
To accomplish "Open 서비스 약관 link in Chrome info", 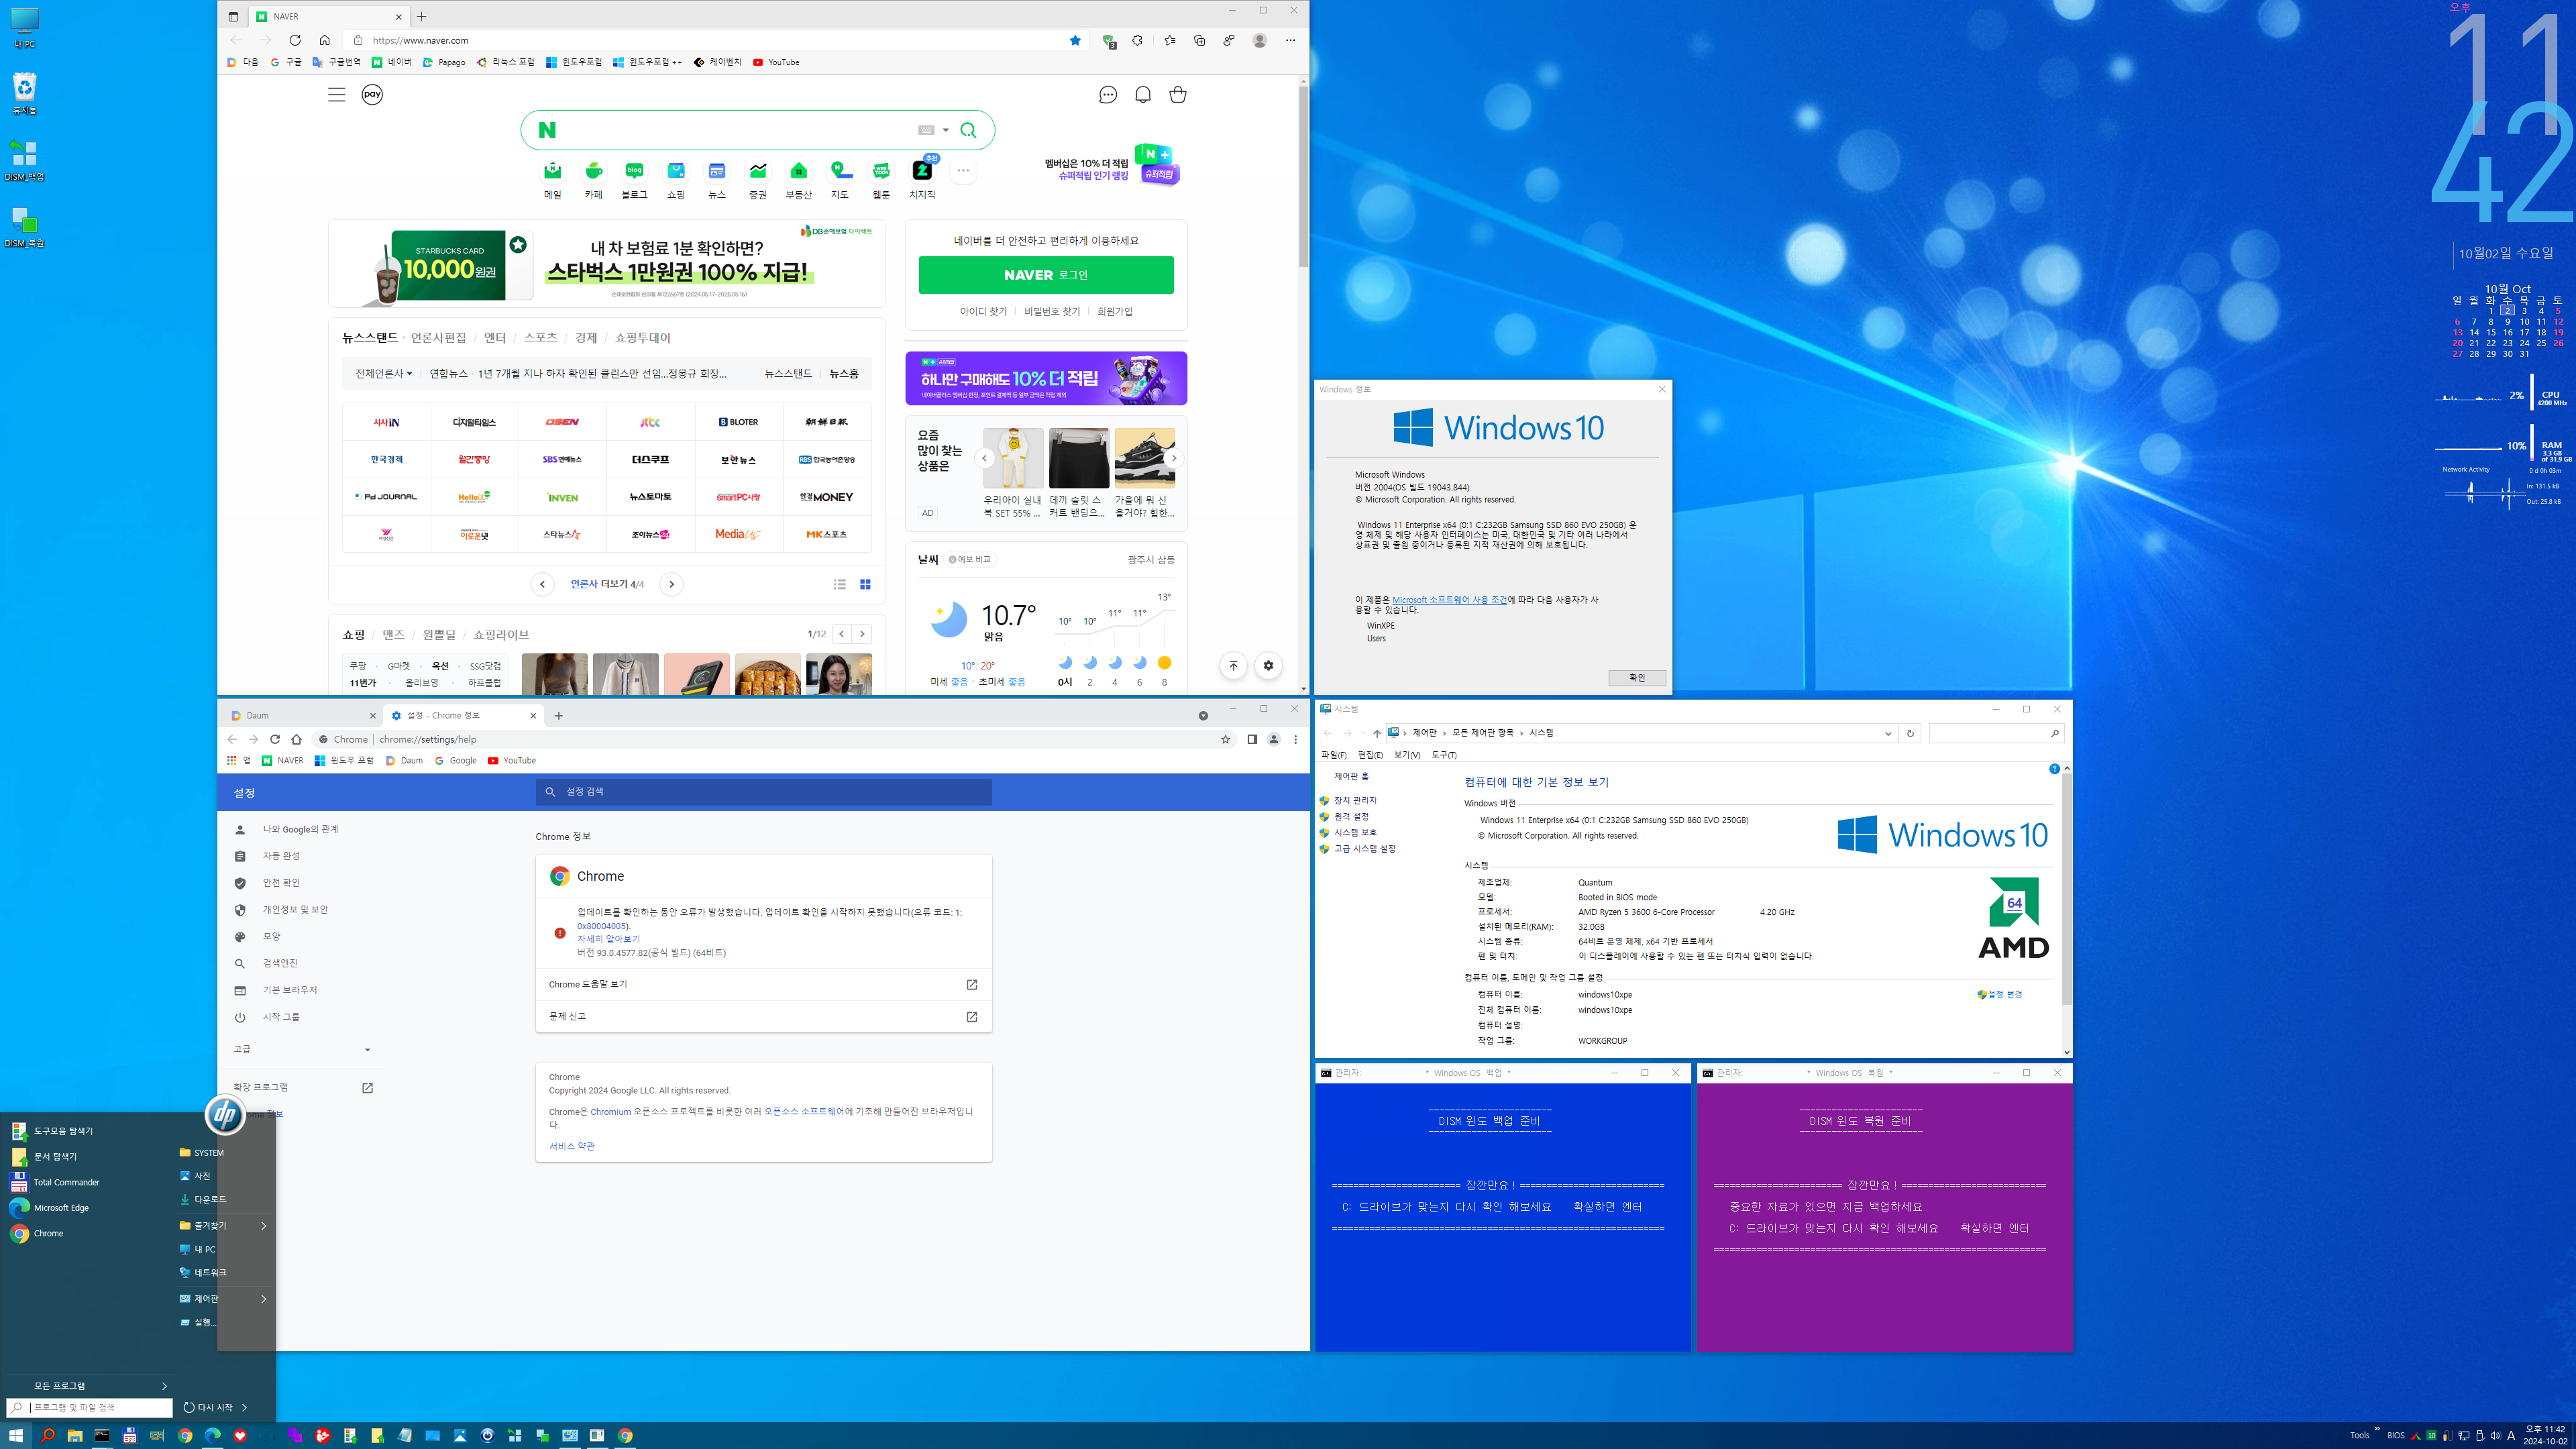I will pyautogui.click(x=571, y=1146).
